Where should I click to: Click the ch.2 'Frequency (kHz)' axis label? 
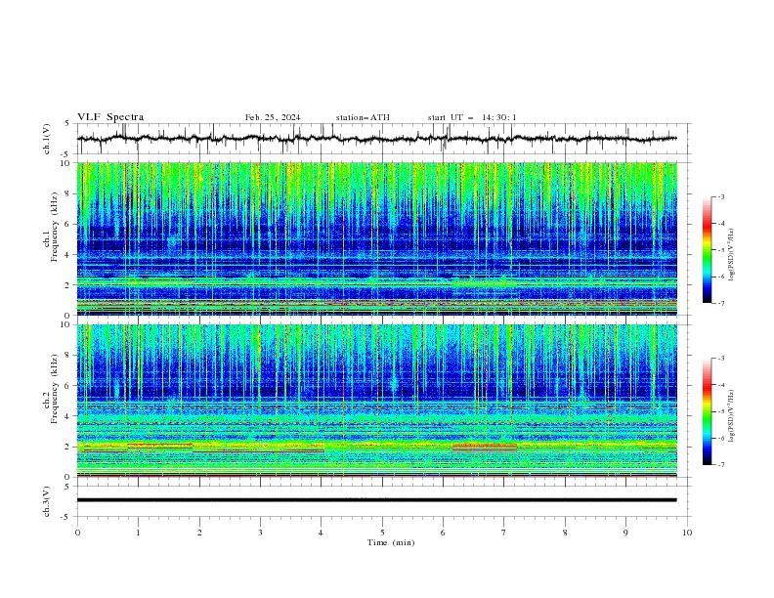click(55, 388)
